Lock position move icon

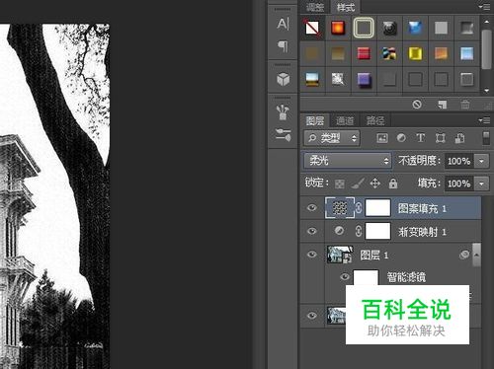pyautogui.click(x=375, y=184)
